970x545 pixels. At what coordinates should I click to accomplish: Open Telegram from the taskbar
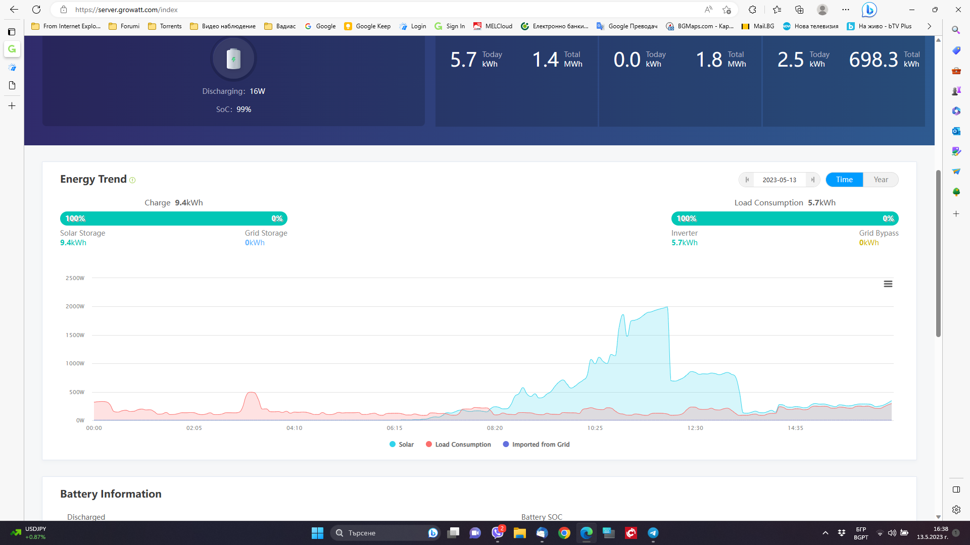click(653, 533)
